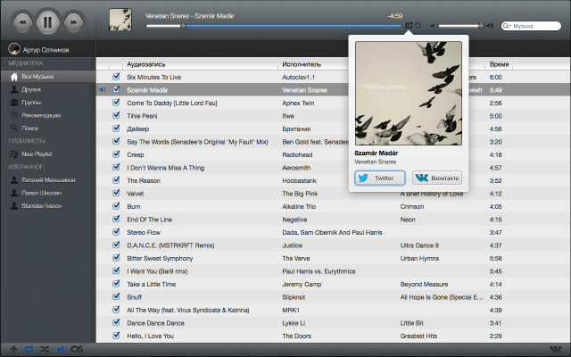Skip to the previous track

click(22, 22)
